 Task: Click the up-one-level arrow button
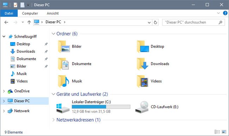coord(29,22)
